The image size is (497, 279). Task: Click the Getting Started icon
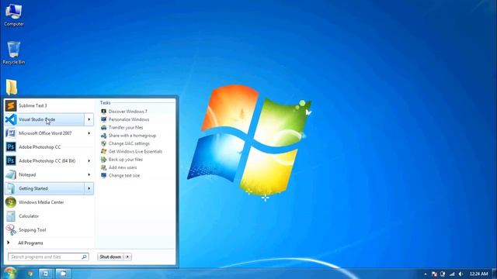pos(11,188)
